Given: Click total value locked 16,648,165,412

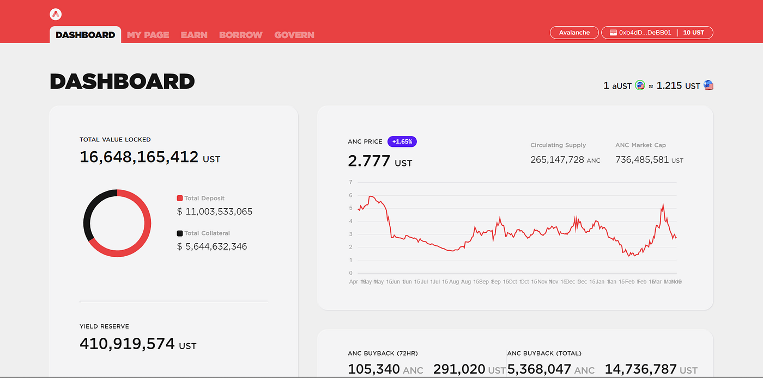Looking at the screenshot, I should [139, 157].
